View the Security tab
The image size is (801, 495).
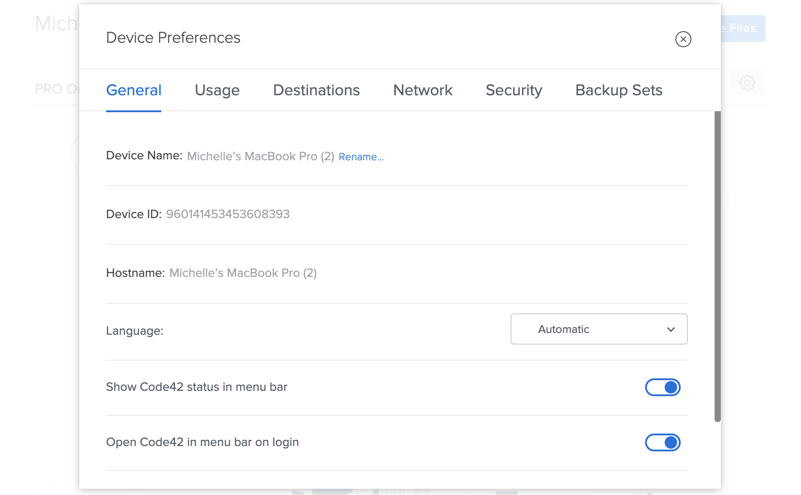pyautogui.click(x=514, y=90)
